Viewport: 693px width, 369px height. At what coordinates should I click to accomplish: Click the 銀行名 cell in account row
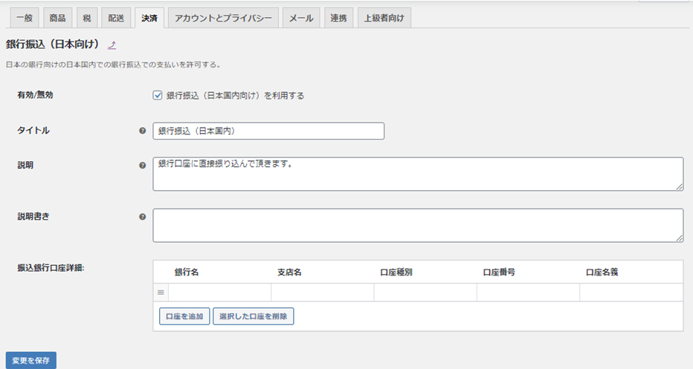click(x=219, y=293)
